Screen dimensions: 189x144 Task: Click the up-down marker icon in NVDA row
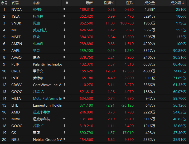coord(64,9)
